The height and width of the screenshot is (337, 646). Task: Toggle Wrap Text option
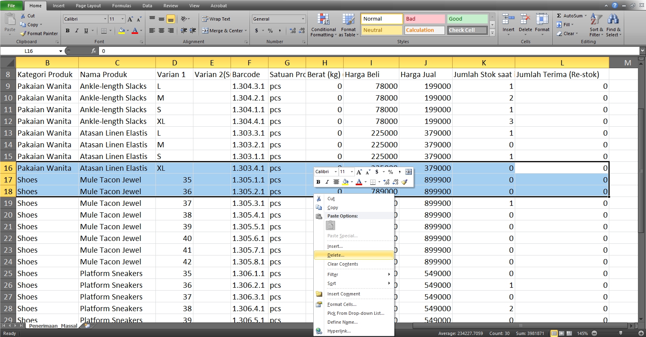pos(216,19)
